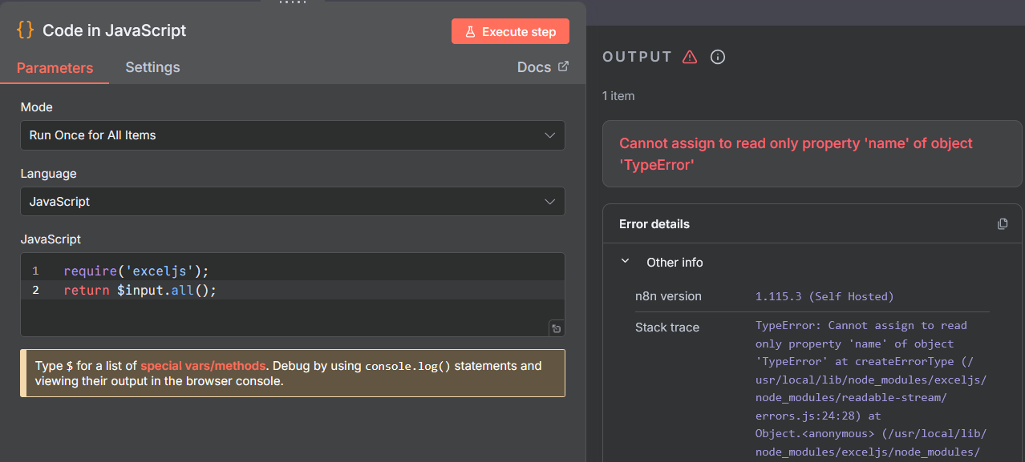Image resolution: width=1025 pixels, height=462 pixels.
Task: Open the special vars/methods link
Action: click(203, 366)
